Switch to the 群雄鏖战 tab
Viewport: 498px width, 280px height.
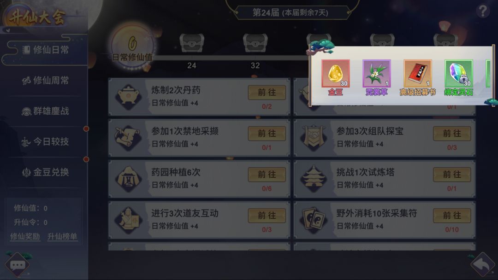[44, 111]
